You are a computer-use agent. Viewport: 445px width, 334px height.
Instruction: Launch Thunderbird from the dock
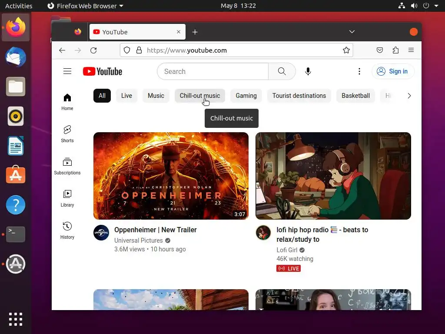pos(16,57)
